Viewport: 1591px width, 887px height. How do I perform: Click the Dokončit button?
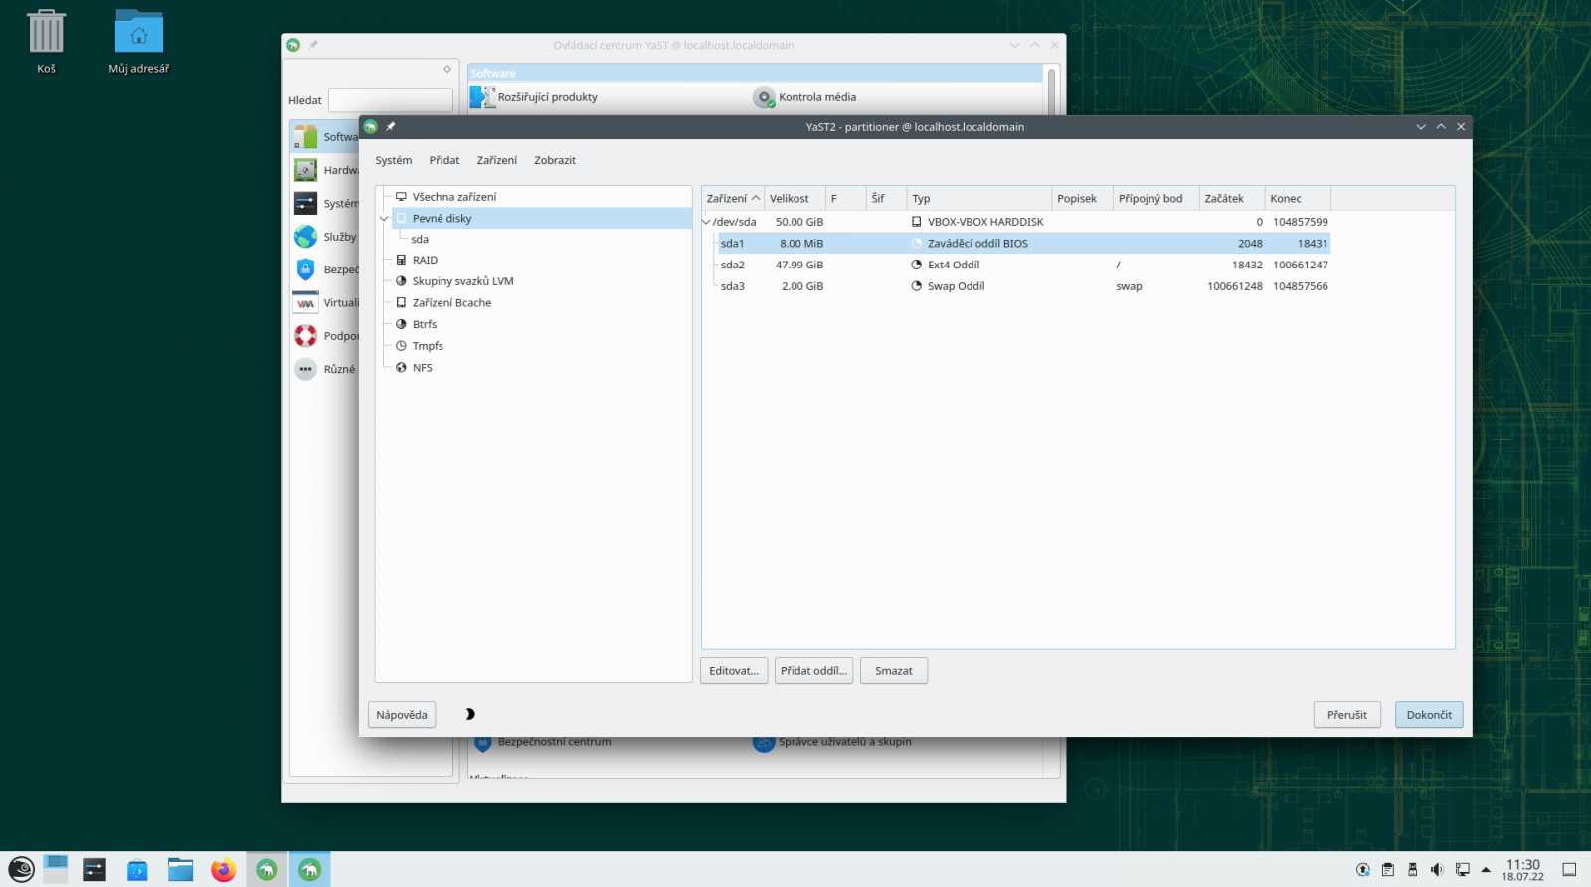tap(1429, 715)
